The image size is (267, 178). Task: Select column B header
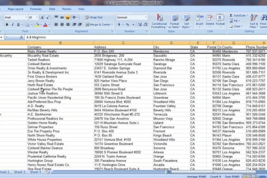click(x=60, y=43)
